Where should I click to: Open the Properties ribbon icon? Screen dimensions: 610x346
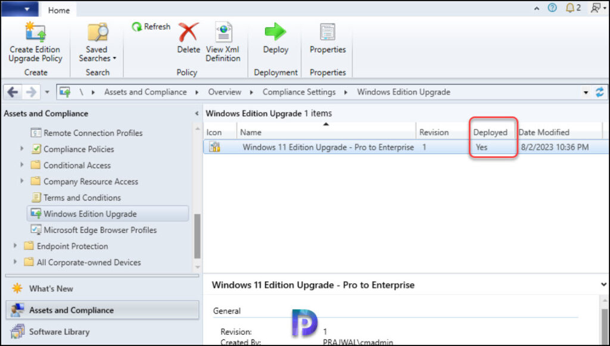click(x=328, y=32)
